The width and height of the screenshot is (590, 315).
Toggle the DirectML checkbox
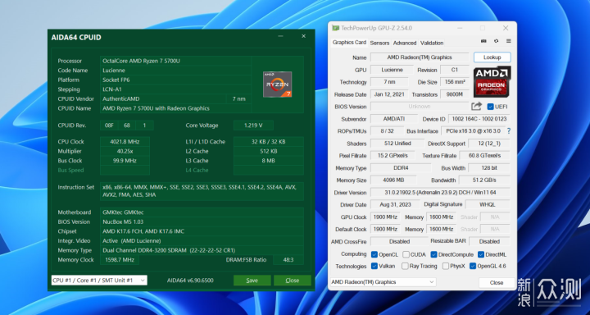coord(481,254)
